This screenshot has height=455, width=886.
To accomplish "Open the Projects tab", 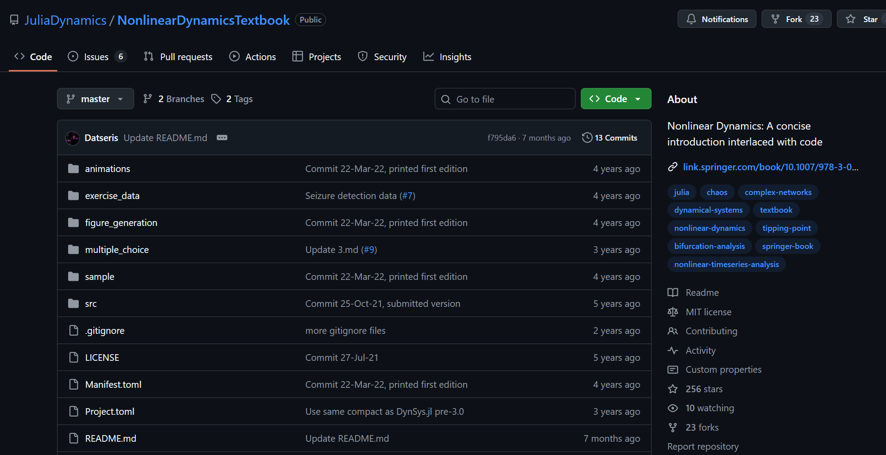I will [317, 57].
